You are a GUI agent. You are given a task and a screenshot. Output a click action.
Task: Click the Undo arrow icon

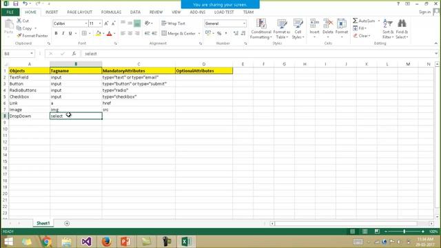pos(25,3)
